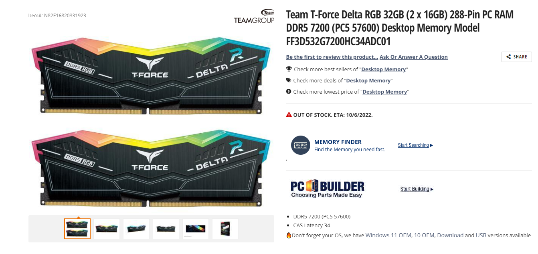Screen dimensions: 538x254
Task: Click the PC Builder logo
Action: [x=328, y=189]
